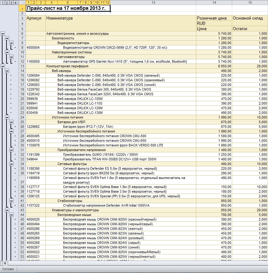This screenshot has height=273, width=268.
Task: Collapse the Источники бесперебойного питания group
Action: (11, 131)
